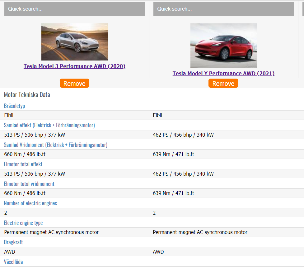Click the Model 3 AWD value under Dragkraft
This screenshot has width=304, height=267.
(10, 252)
